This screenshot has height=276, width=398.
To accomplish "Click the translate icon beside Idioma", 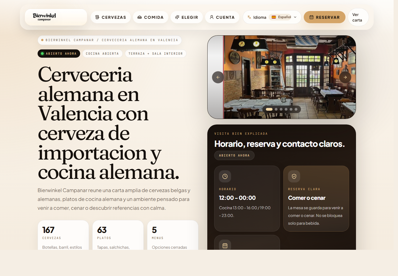I will (249, 17).
